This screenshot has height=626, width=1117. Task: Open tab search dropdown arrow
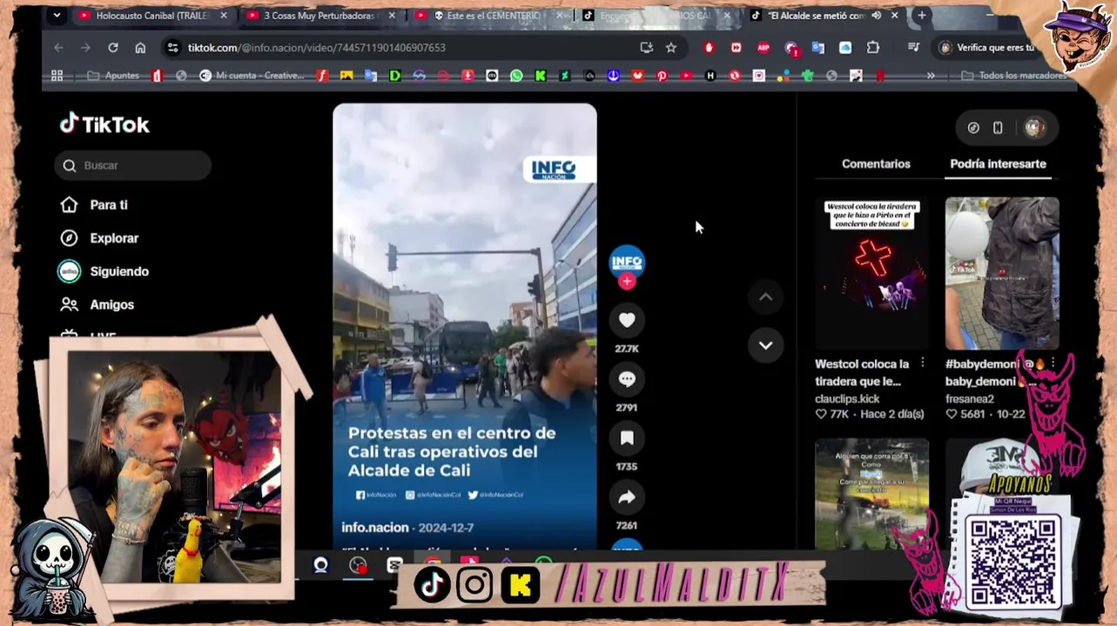pos(57,15)
